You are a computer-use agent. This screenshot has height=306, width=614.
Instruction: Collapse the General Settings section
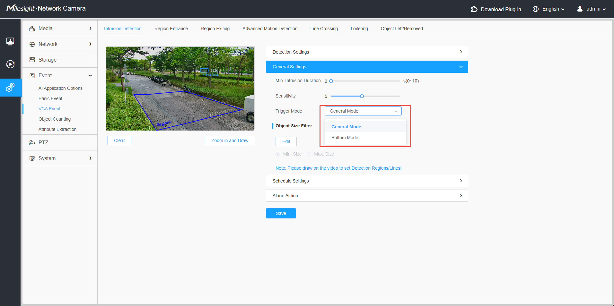(367, 67)
